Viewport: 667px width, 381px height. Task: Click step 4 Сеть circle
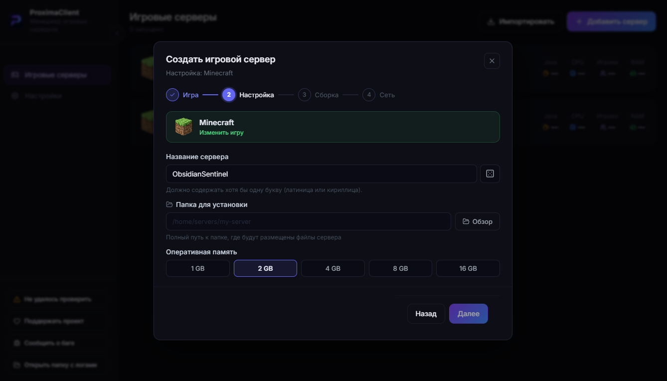369,95
